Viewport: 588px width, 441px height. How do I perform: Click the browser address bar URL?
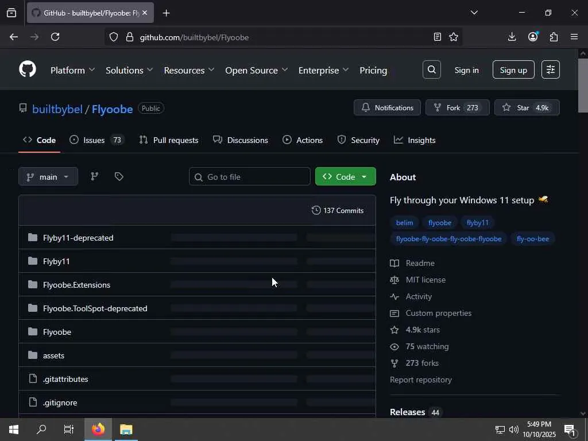click(194, 37)
